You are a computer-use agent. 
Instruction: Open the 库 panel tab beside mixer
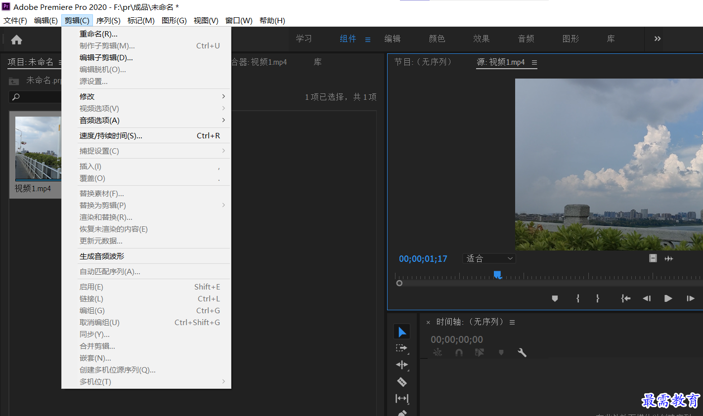coord(317,62)
